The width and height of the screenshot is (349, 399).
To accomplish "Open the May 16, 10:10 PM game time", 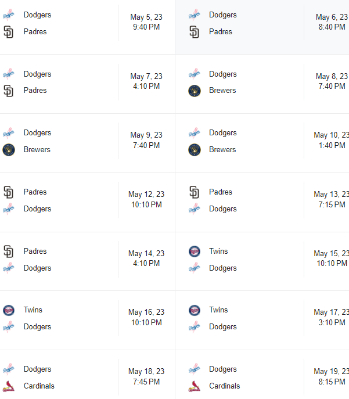I will [146, 318].
